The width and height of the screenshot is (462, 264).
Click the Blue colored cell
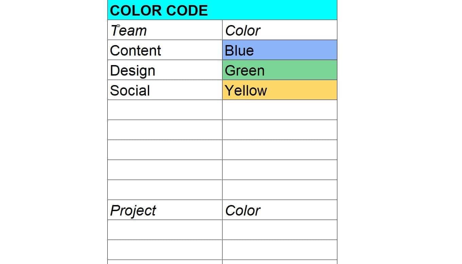tap(280, 50)
